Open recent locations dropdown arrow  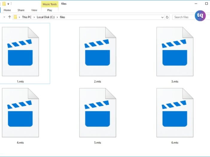[x=4, y=17]
